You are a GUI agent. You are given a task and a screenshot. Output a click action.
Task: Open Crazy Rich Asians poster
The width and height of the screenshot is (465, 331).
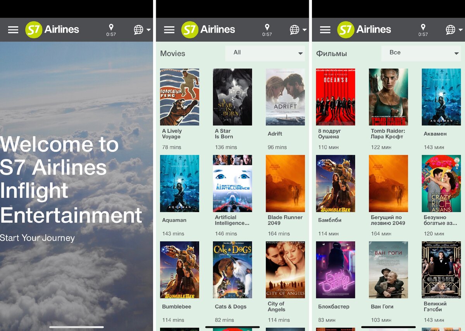441,184
